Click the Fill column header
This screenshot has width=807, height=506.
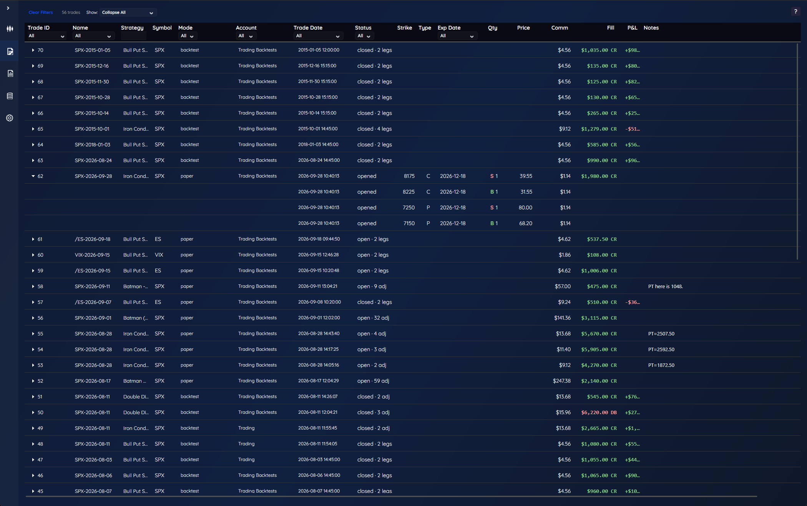click(x=611, y=28)
